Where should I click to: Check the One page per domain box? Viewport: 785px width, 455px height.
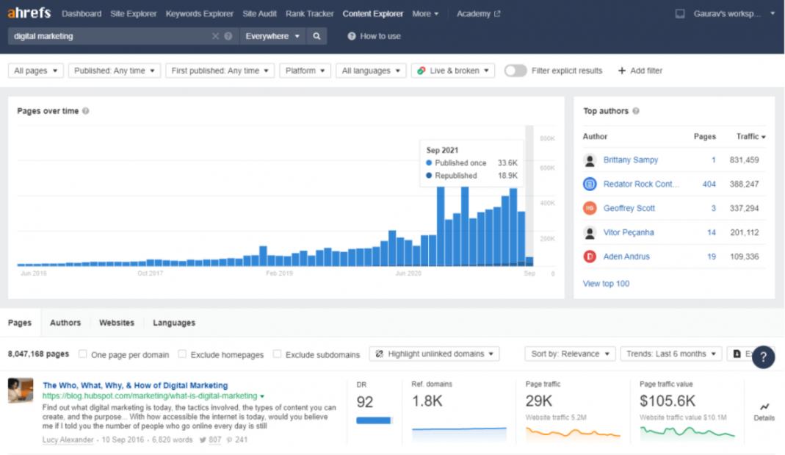tap(83, 354)
